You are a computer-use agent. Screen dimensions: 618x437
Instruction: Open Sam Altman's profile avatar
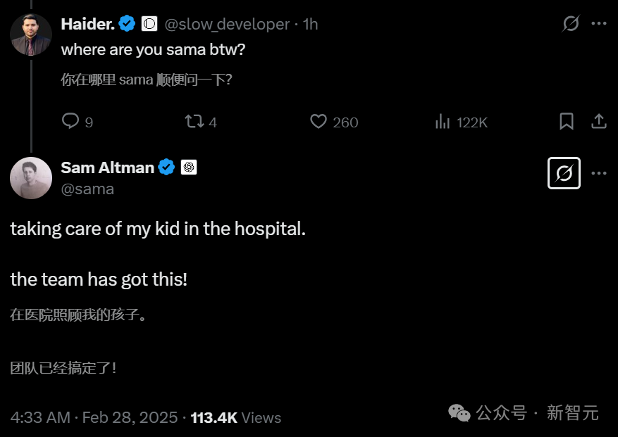coord(31,178)
